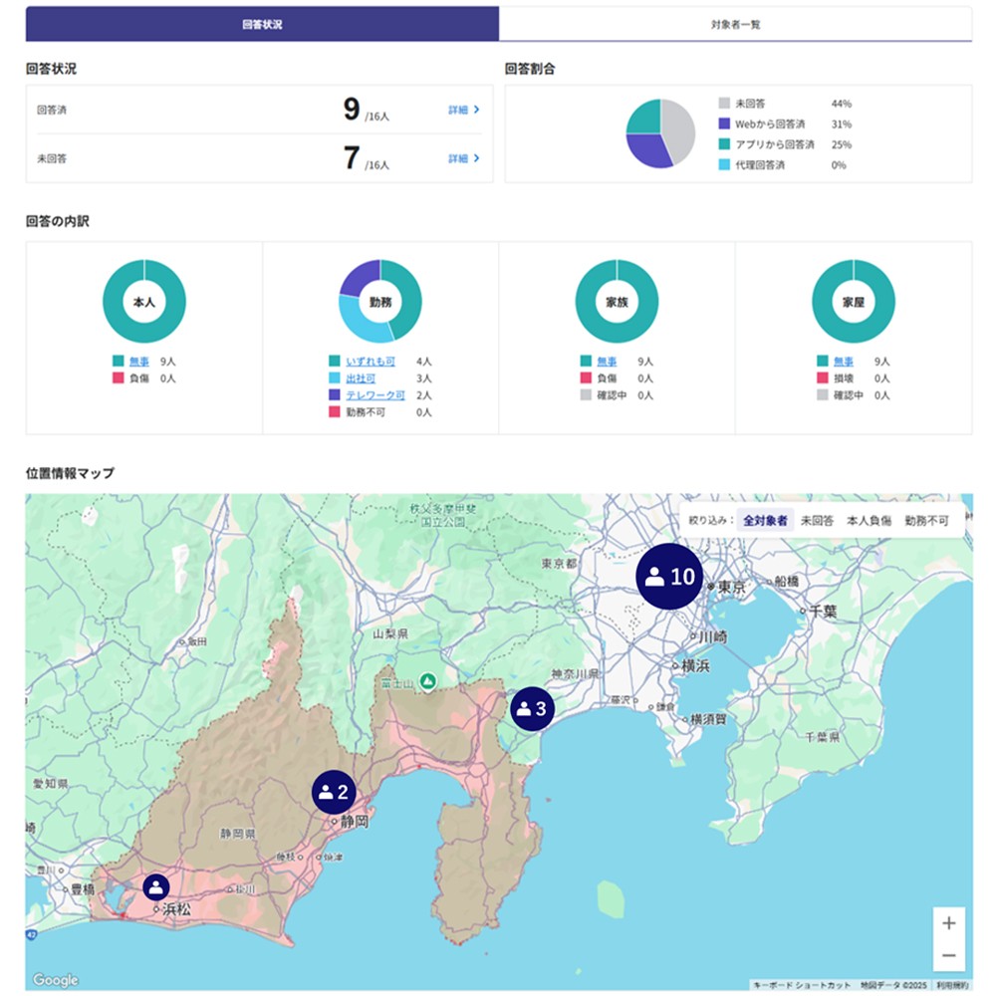Click the 10-person cluster marker near Tokyo

point(670,575)
